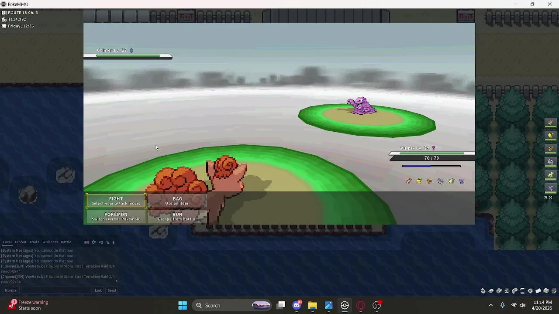Screen dimensions: 559x314
Task: Open trainer head icon in bottom-right menu
Action: 483,291
